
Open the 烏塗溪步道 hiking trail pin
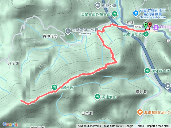point(146,34)
